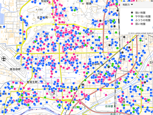Click the 市坪駅 station label
153x115 pixels.
point(109,107)
